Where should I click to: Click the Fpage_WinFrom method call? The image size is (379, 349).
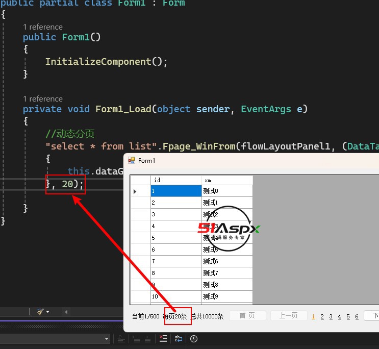tap(199, 146)
